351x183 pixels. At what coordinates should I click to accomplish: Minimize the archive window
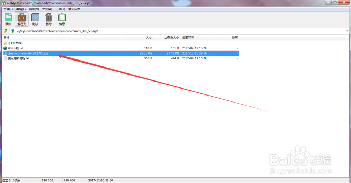pyautogui.click(x=329, y=2)
